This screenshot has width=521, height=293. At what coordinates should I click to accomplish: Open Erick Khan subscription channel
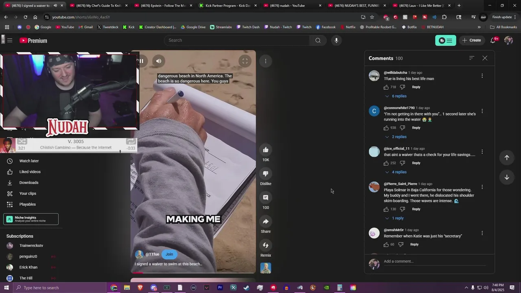tap(28, 267)
